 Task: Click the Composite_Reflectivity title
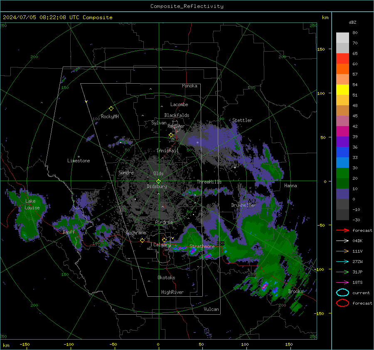click(187, 6)
